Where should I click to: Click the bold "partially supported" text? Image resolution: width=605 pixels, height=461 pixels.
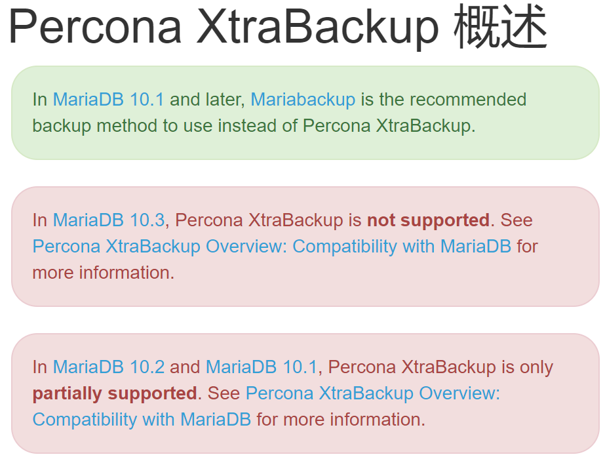115,393
